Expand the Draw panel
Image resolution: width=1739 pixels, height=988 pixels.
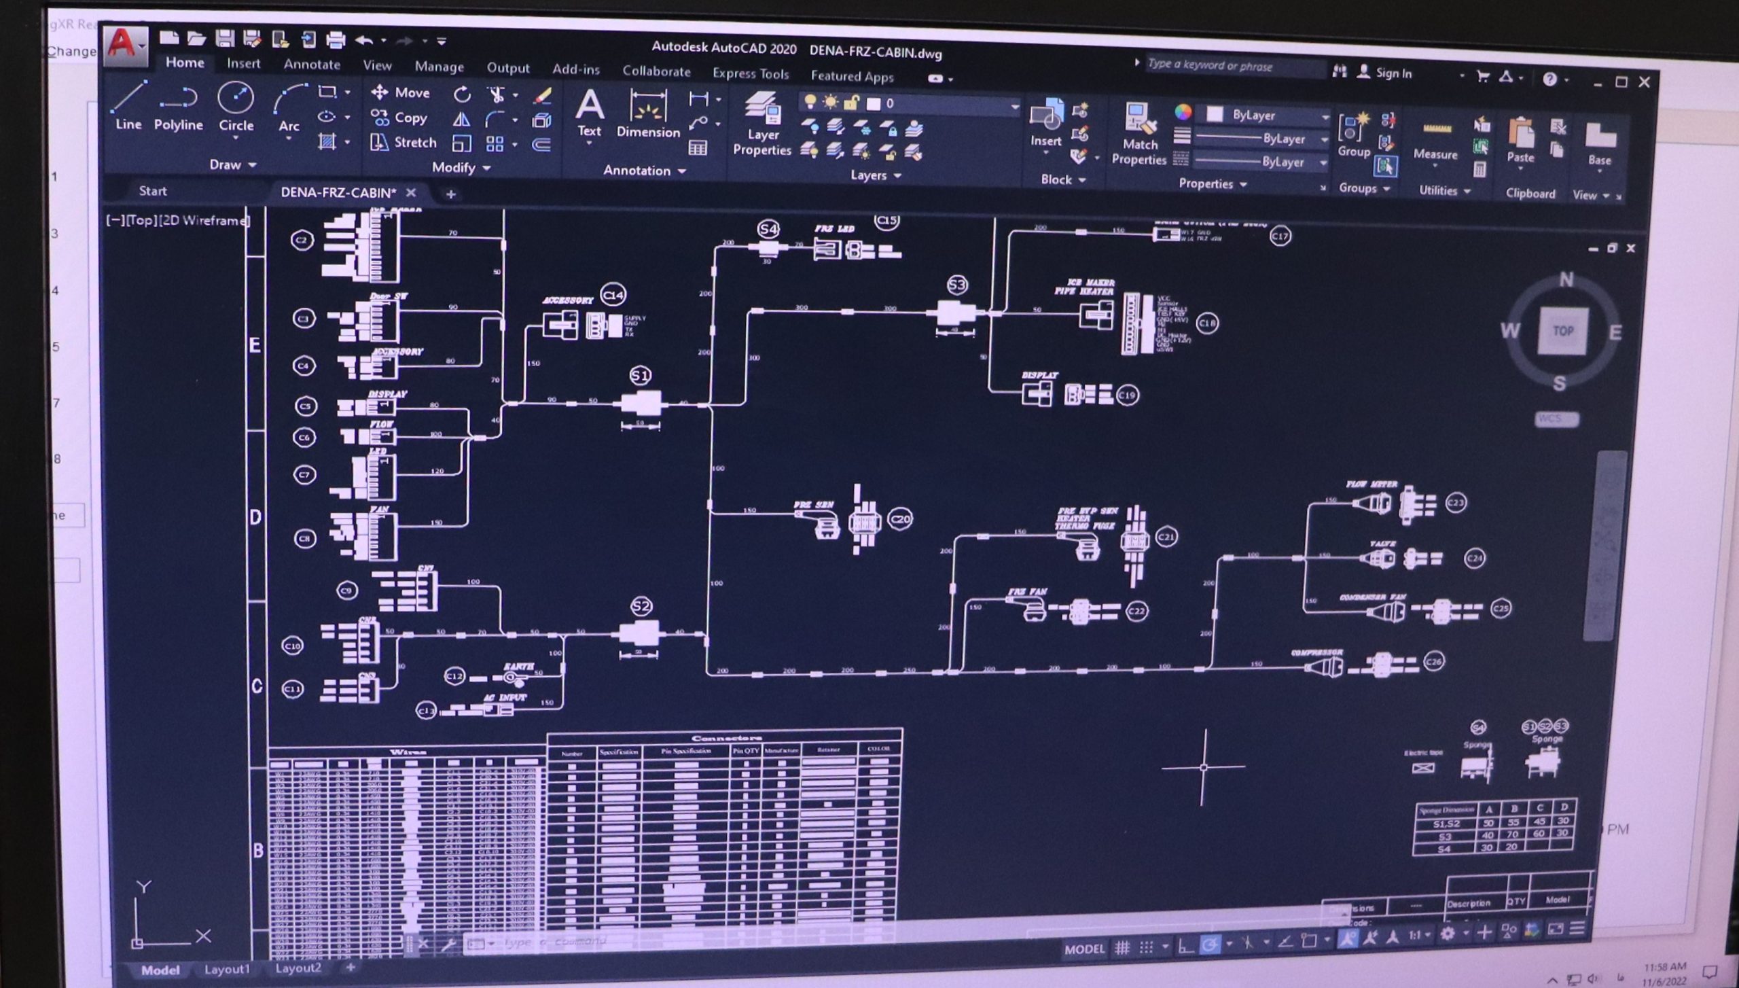[232, 164]
